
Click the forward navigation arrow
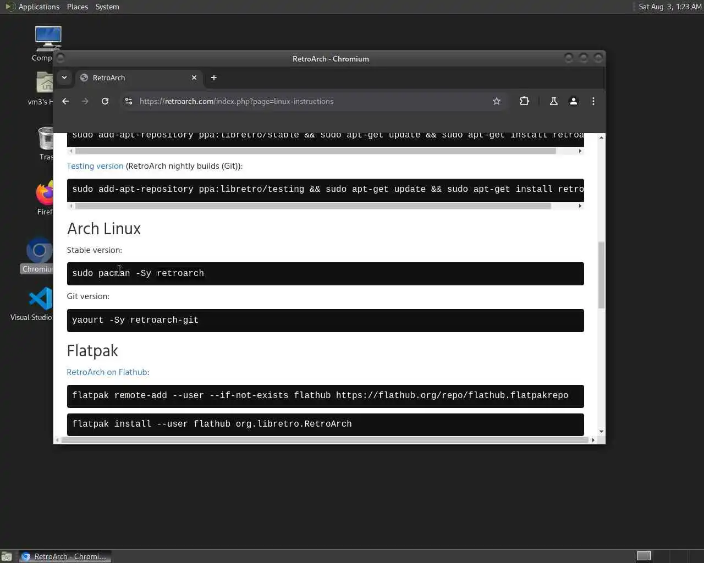pos(85,101)
